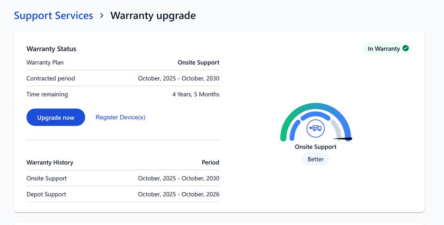Image resolution: width=444 pixels, height=225 pixels.
Task: Click the gray end segment of the inner gauge arc
Action: [338, 130]
